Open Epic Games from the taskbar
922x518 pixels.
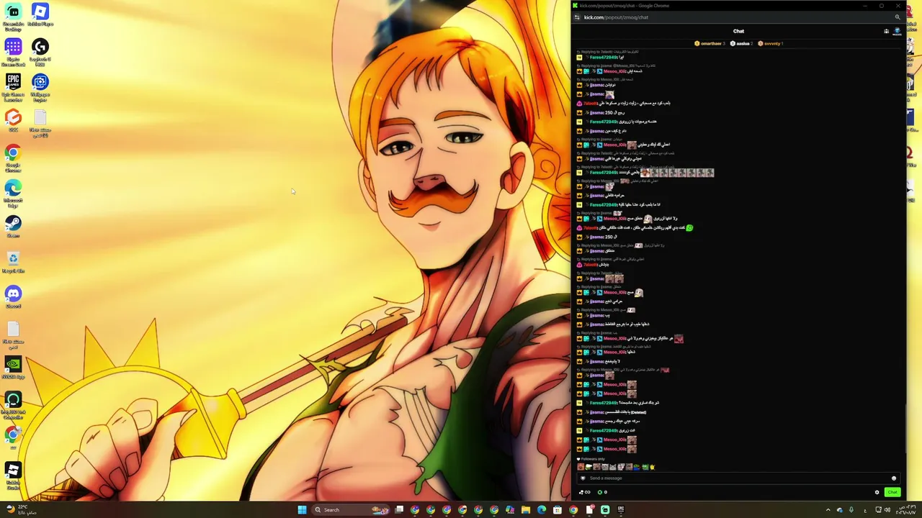621,510
